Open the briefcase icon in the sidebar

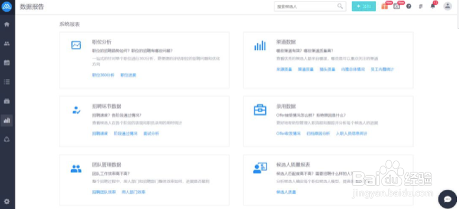tap(7, 101)
